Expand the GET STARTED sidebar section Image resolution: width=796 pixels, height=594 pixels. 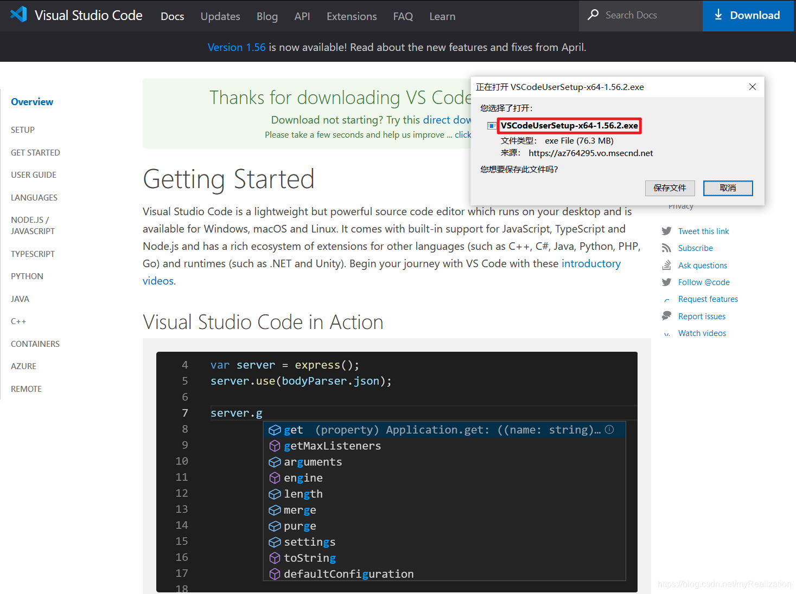35,153
